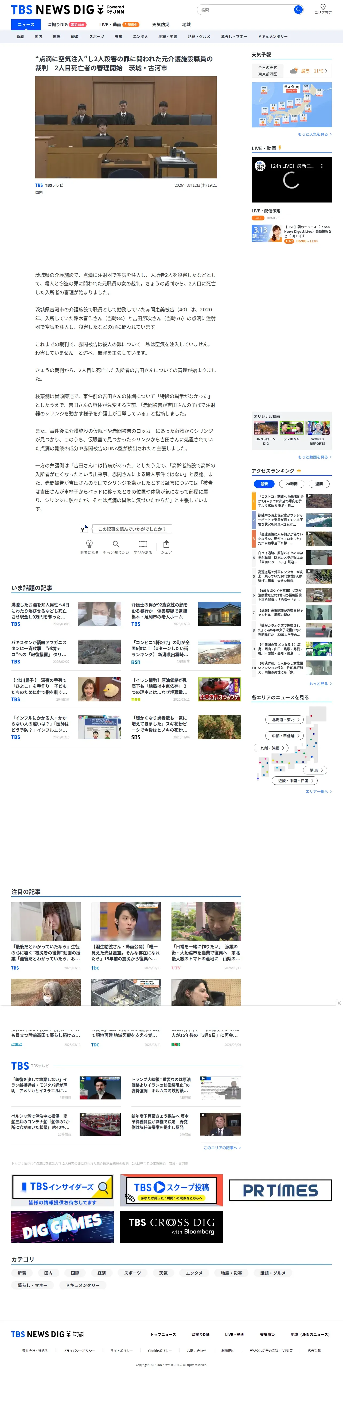Click the TBS NEWS DIG header logo
Screen dimensions: 343x1402
pyautogui.click(x=67, y=10)
